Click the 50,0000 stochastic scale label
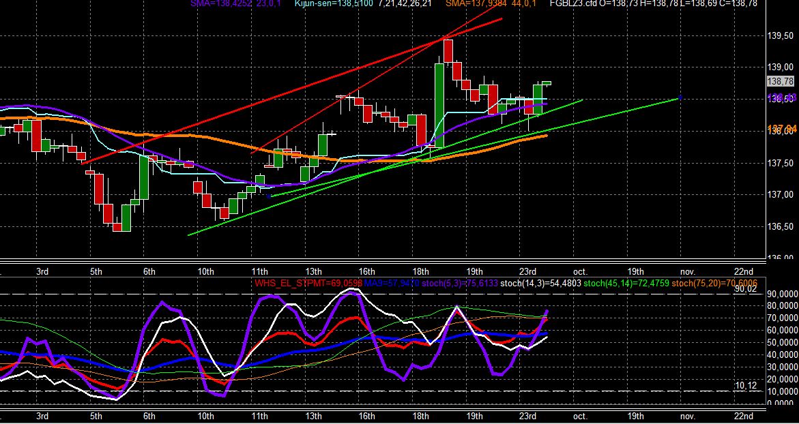The image size is (799, 424). [x=783, y=343]
